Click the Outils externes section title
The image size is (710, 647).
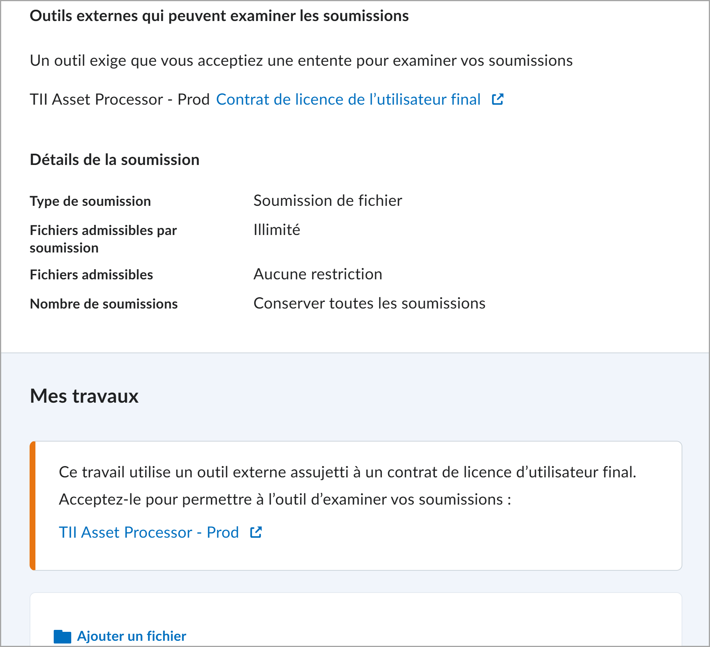(x=220, y=16)
